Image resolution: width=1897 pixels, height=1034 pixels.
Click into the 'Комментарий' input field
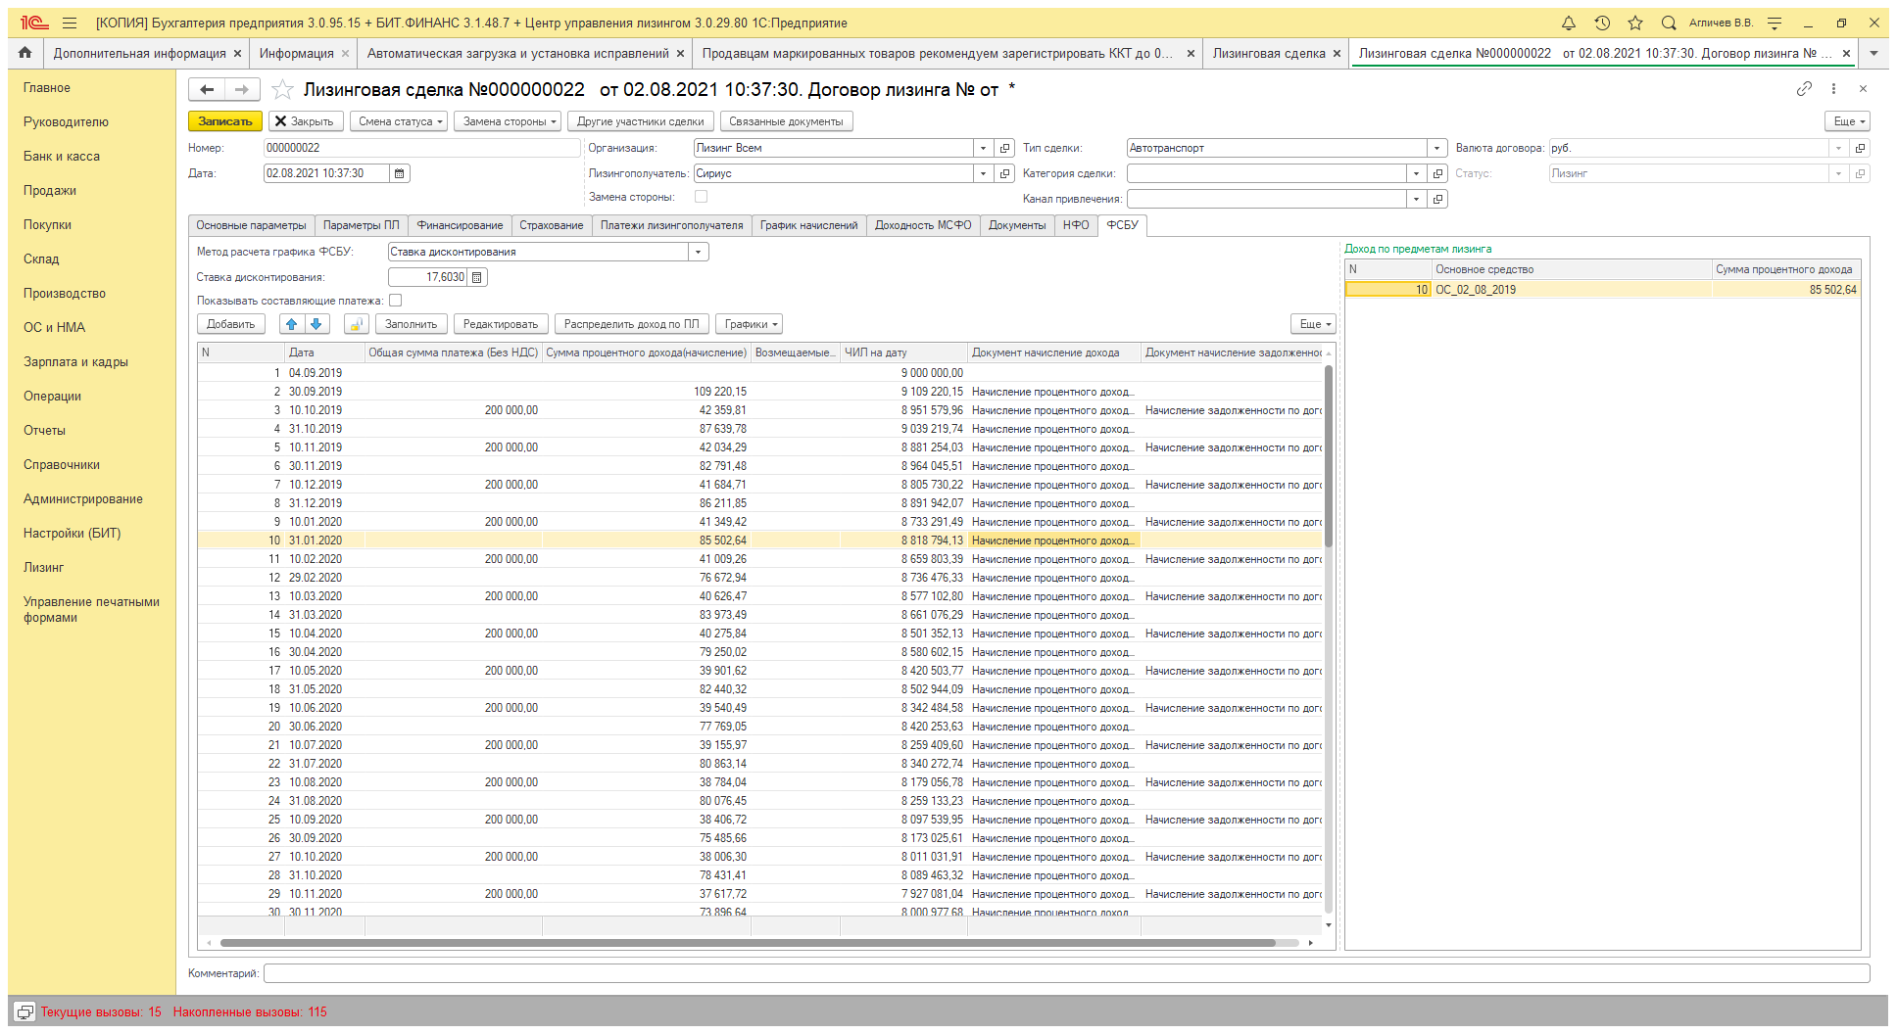pos(1066,973)
